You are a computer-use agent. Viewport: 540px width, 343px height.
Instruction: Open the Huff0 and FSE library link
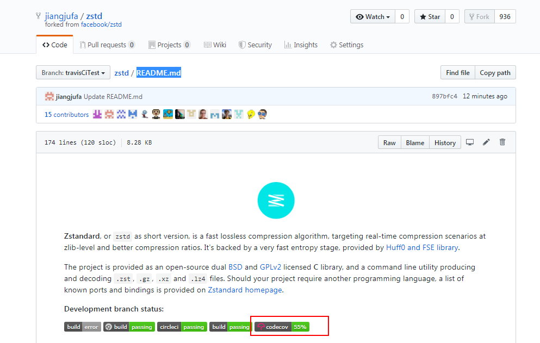point(422,248)
